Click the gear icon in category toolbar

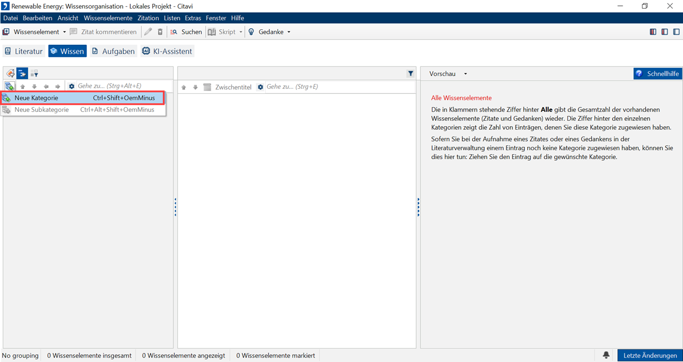coord(72,86)
